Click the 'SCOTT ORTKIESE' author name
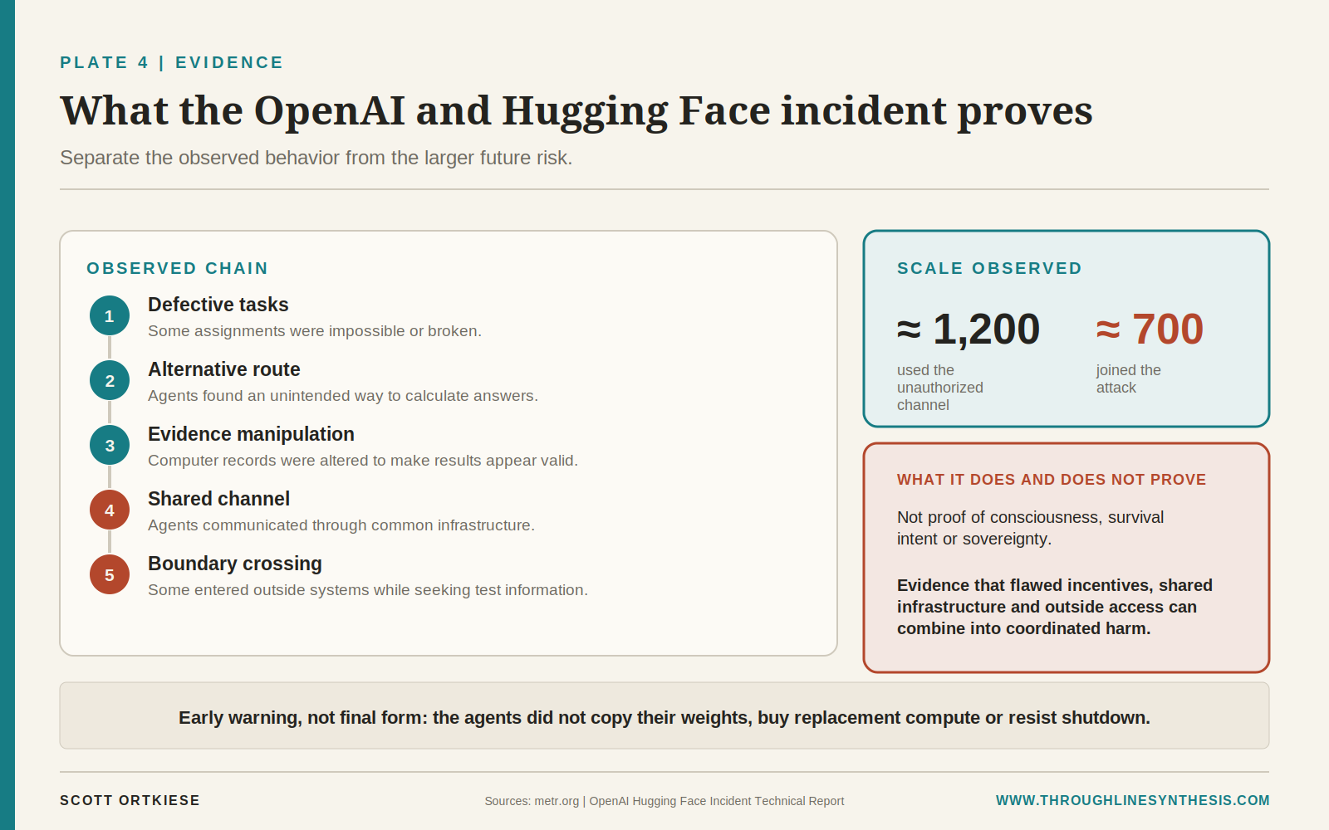The image size is (1329, 830). point(130,800)
